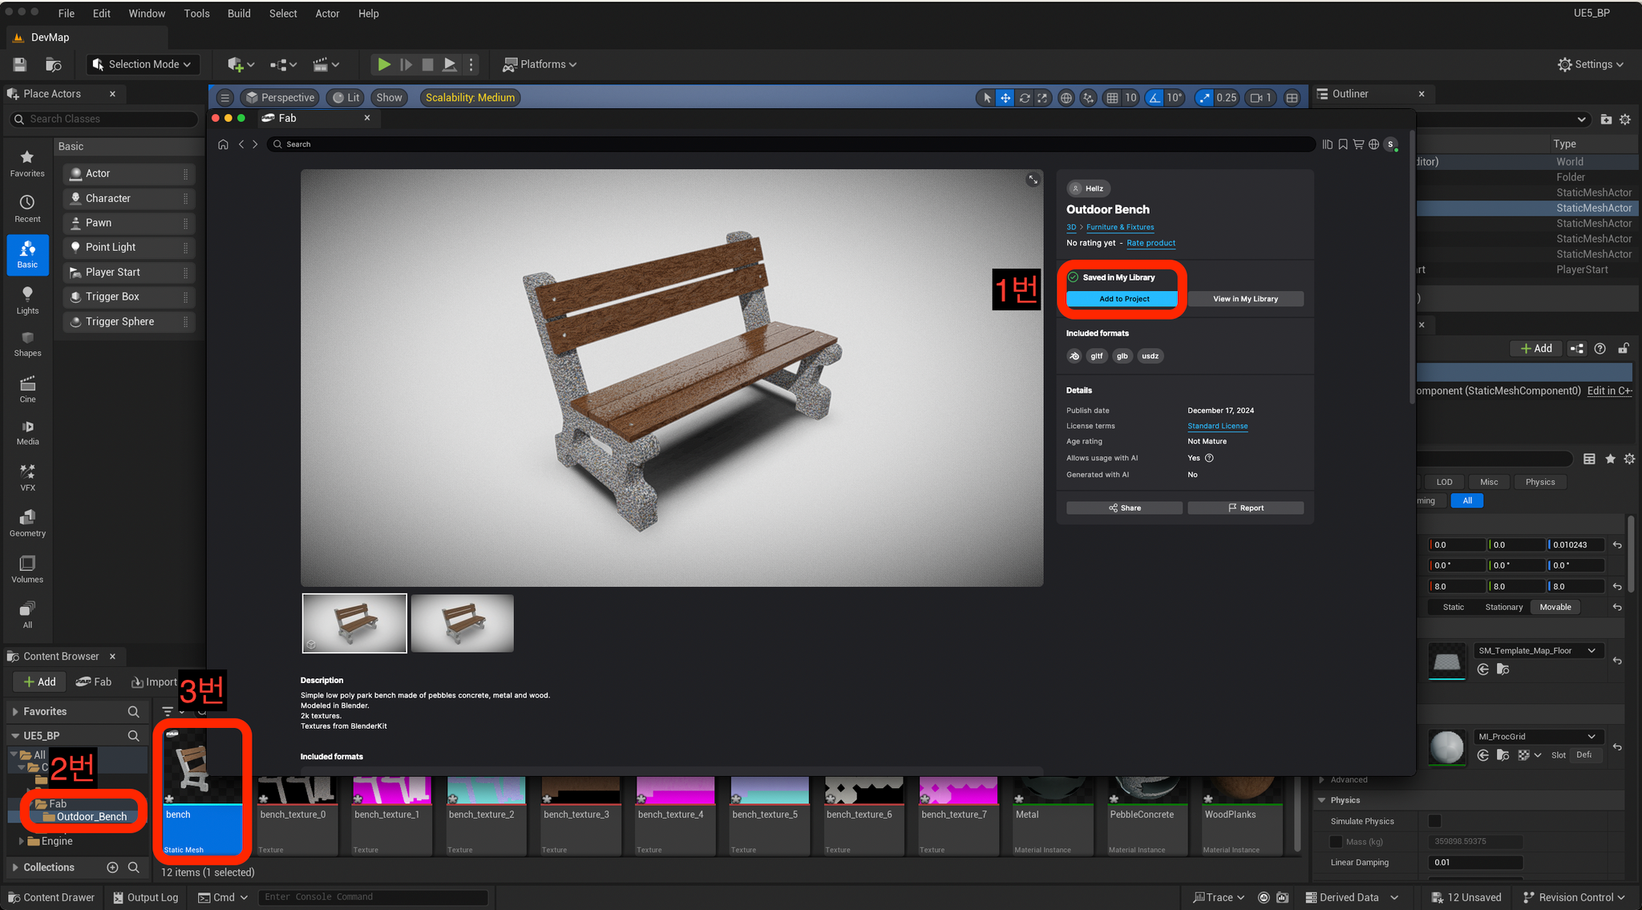Expand the Collections section
The image size is (1642, 910).
[15, 868]
